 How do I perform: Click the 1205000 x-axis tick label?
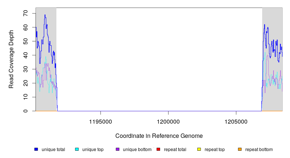[x=236, y=121]
